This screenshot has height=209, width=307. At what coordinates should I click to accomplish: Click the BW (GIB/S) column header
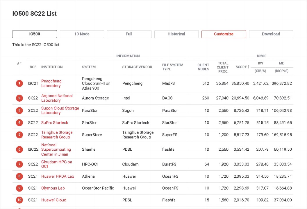[260, 67]
